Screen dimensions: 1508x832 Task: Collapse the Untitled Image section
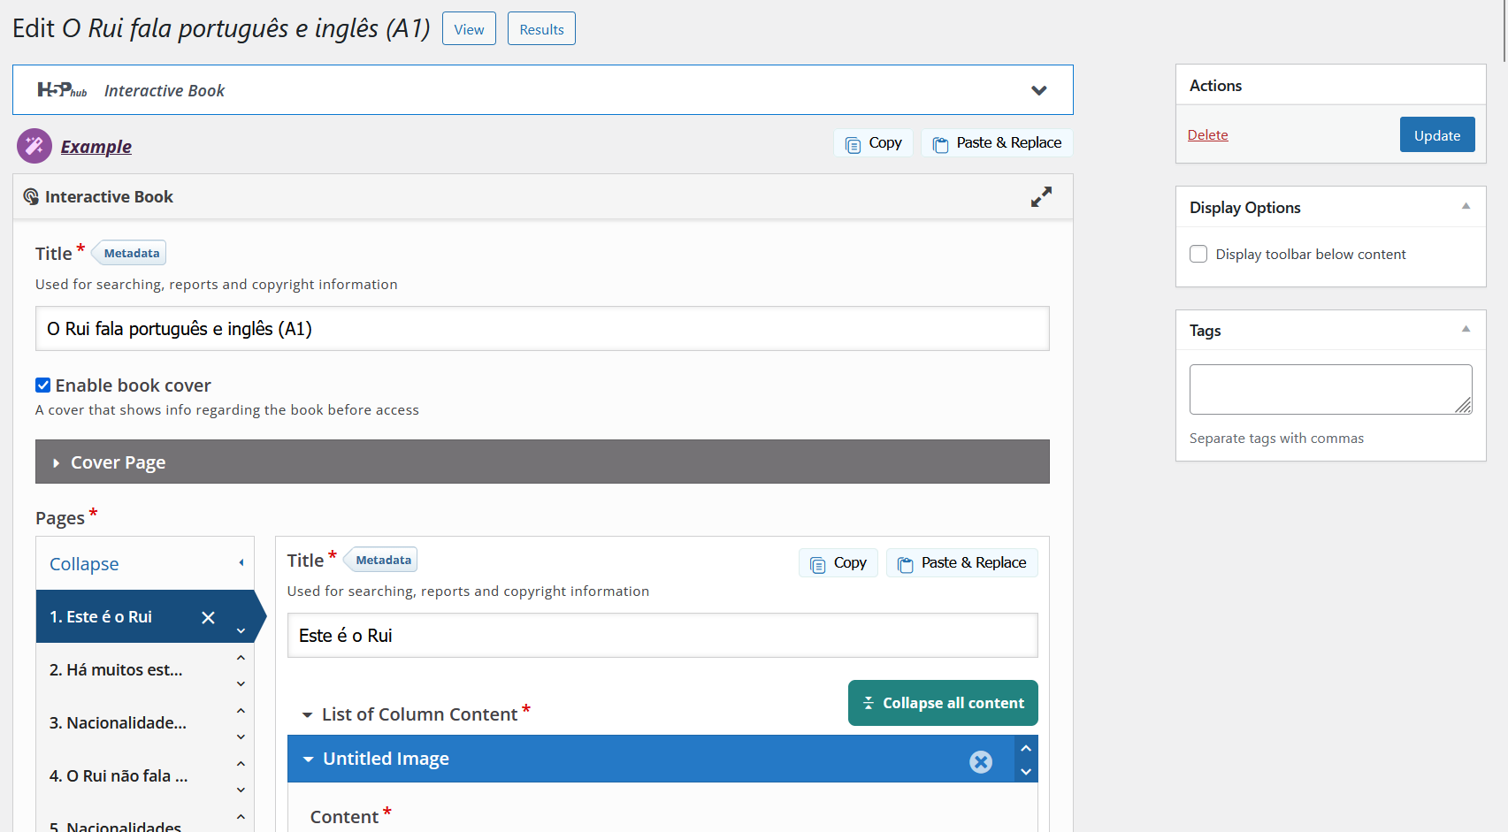click(x=308, y=759)
